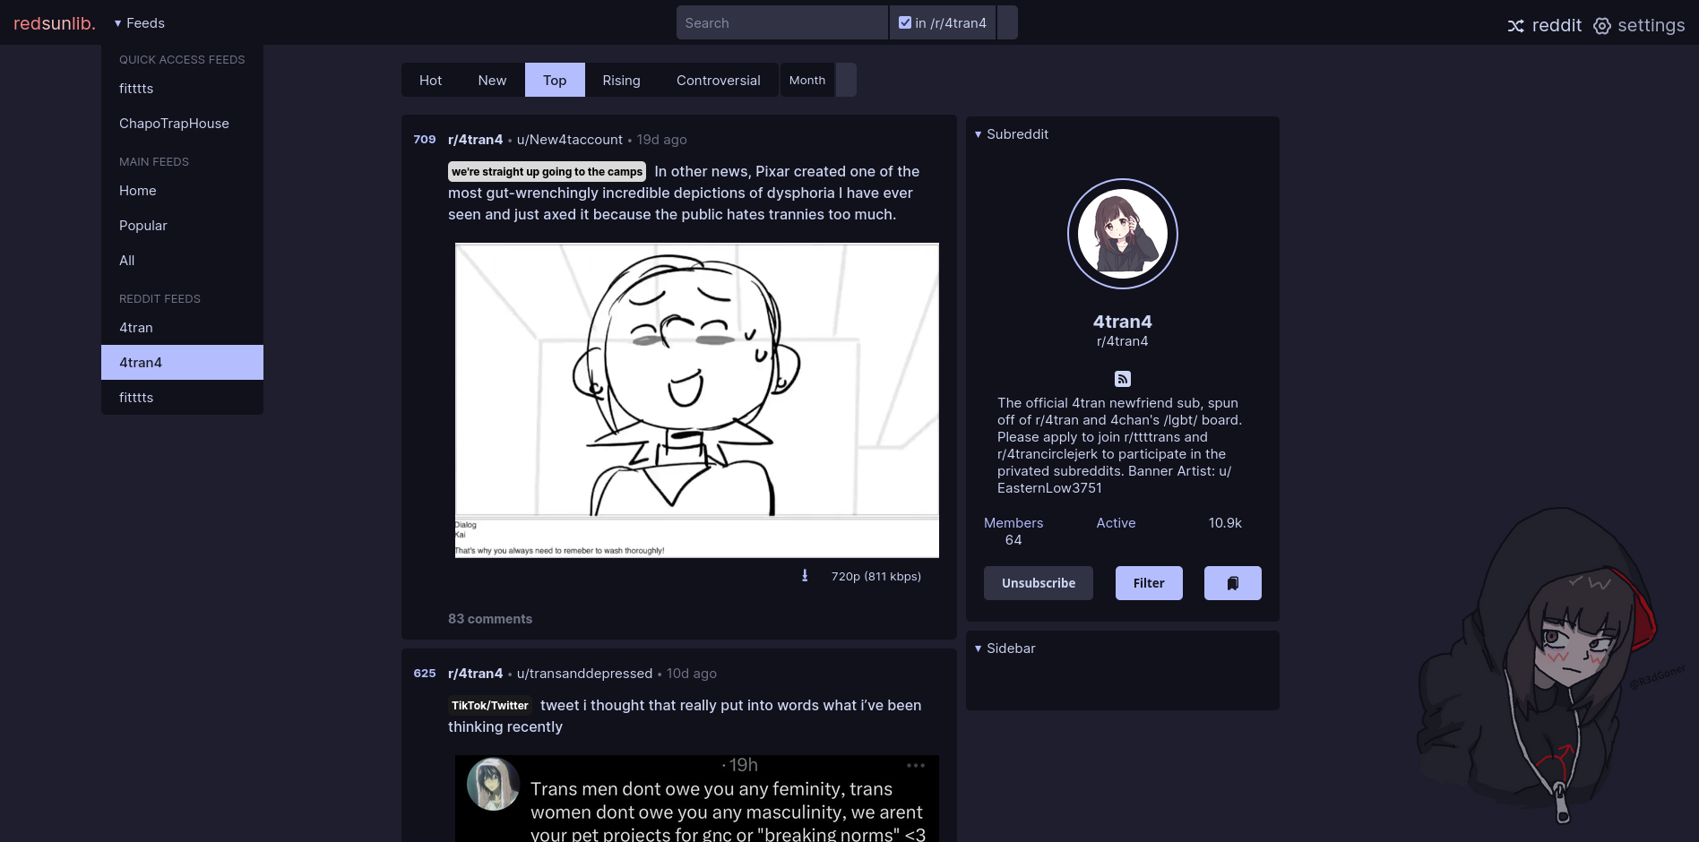
Task: Select the Top sort tab
Action: [555, 80]
